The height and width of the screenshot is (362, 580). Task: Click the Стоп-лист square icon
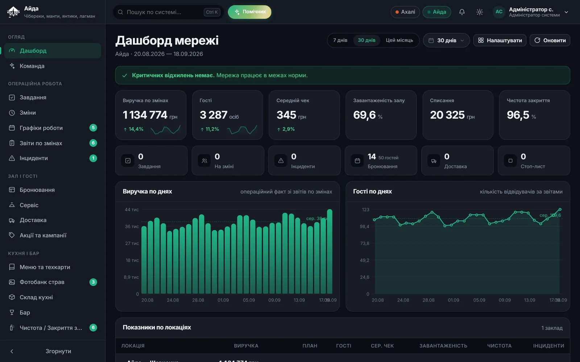(x=510, y=161)
